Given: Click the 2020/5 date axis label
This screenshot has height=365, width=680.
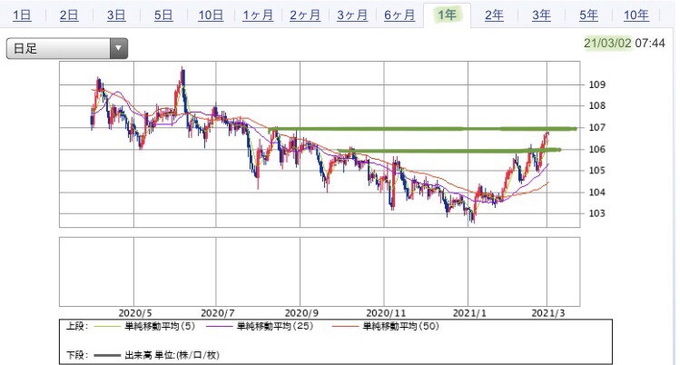Looking at the screenshot, I should [x=135, y=313].
